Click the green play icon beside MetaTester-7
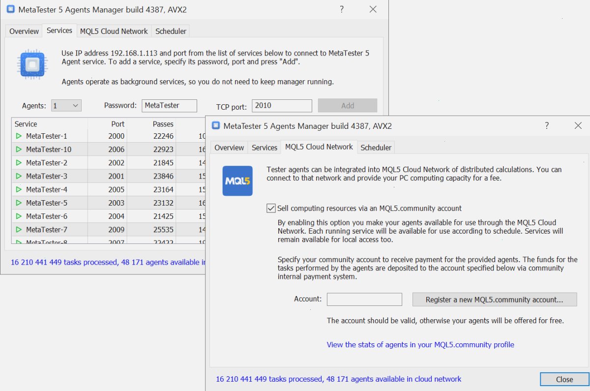The height and width of the screenshot is (391, 590). click(x=19, y=229)
